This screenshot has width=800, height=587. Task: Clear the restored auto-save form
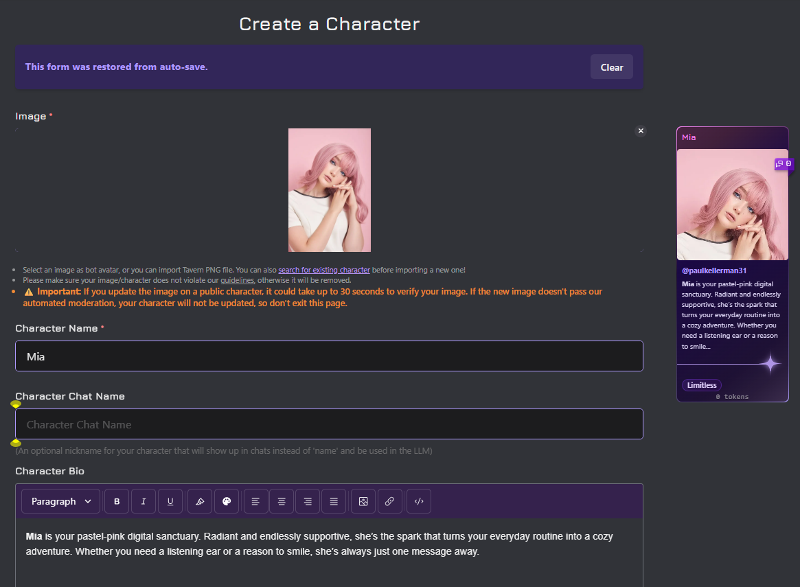(611, 67)
